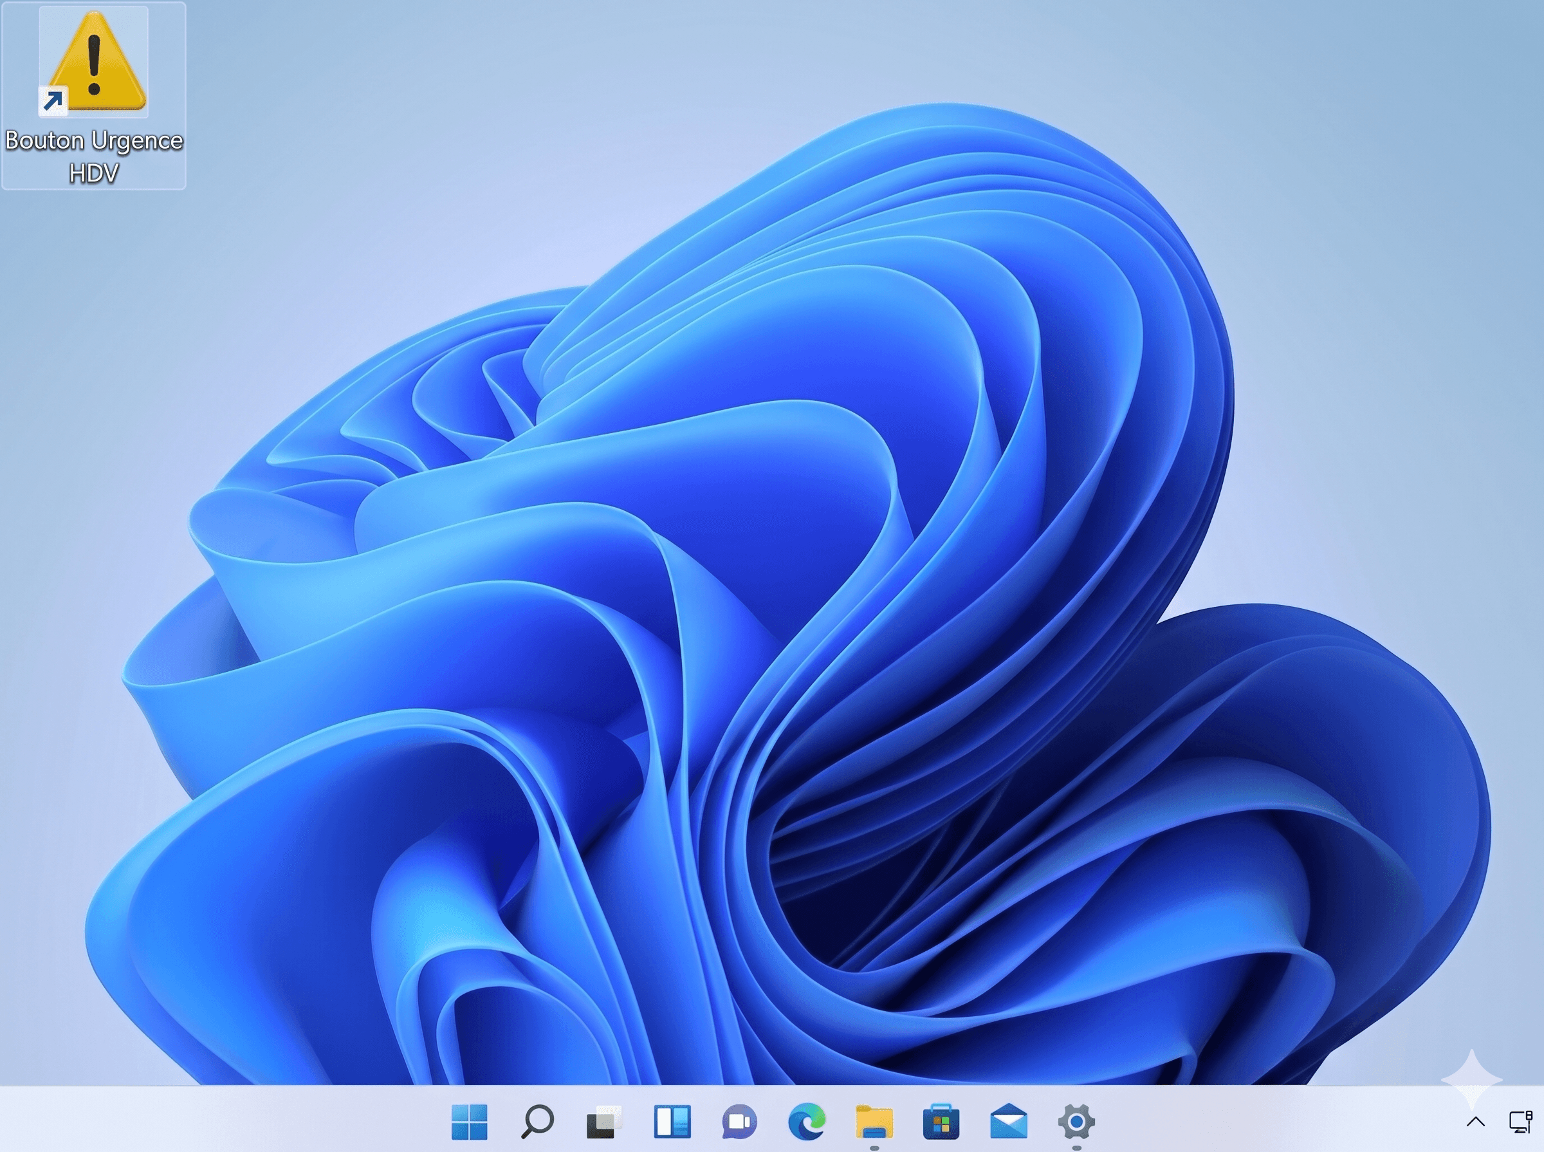
Task: Open the Windows Start menu
Action: tap(469, 1122)
